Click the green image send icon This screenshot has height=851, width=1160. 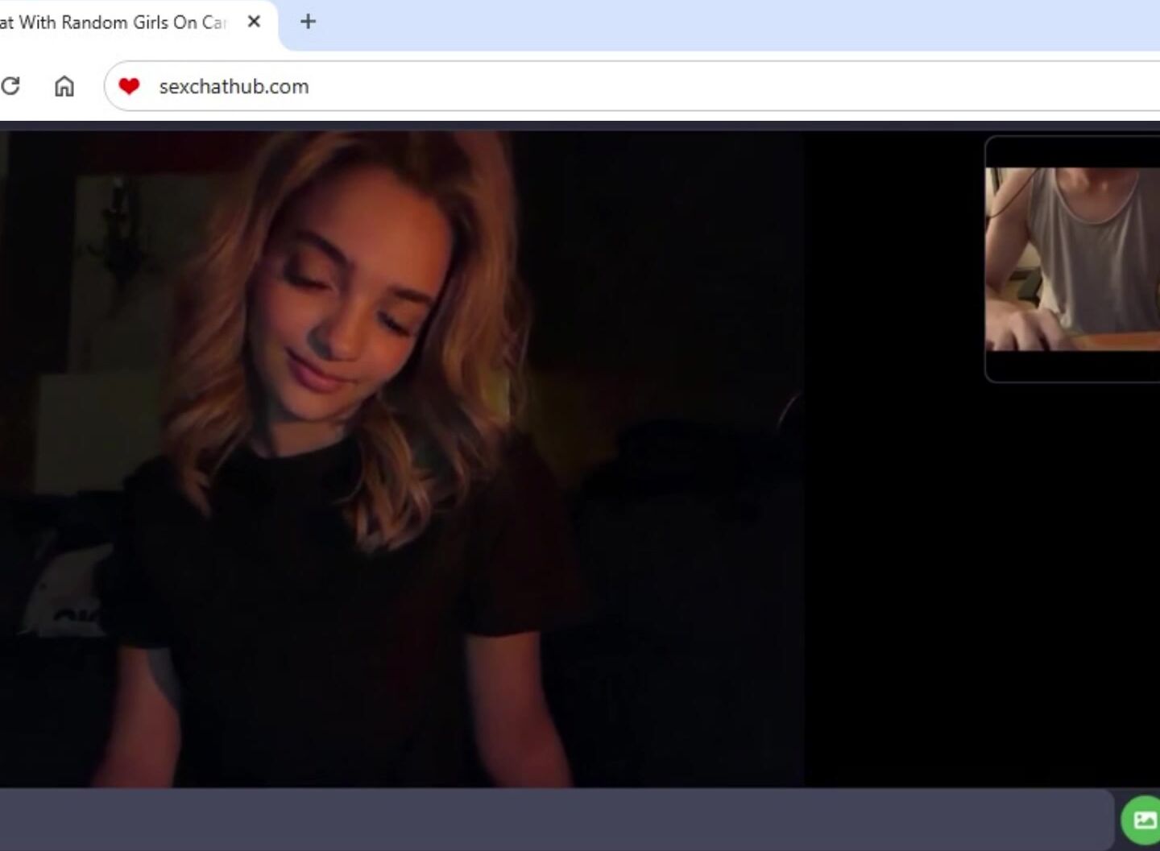coord(1143,820)
